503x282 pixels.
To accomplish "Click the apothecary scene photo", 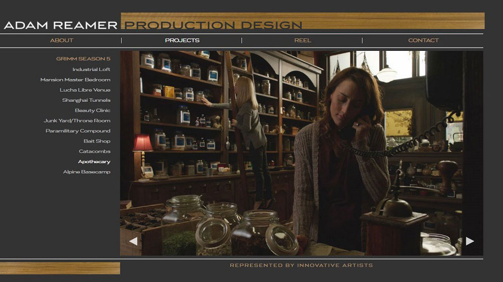I will pyautogui.click(x=301, y=153).
